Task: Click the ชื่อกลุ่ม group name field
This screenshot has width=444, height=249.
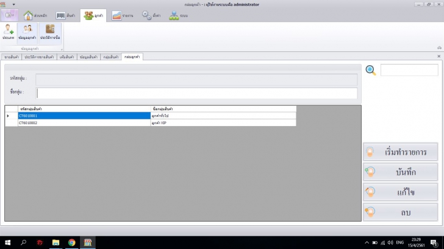Action: click(196, 93)
